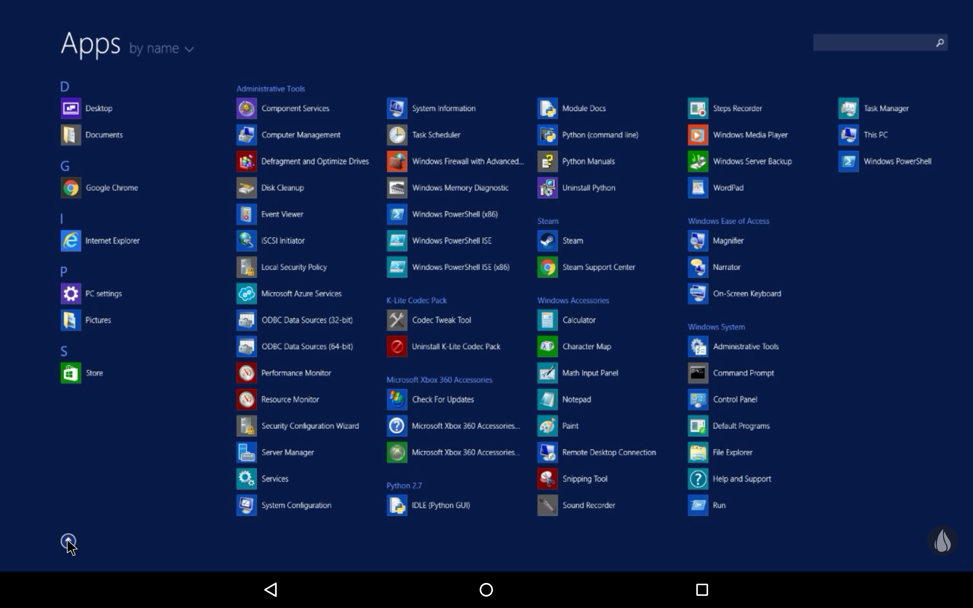
Task: Click the floating flame overlay button
Action: pos(942,540)
